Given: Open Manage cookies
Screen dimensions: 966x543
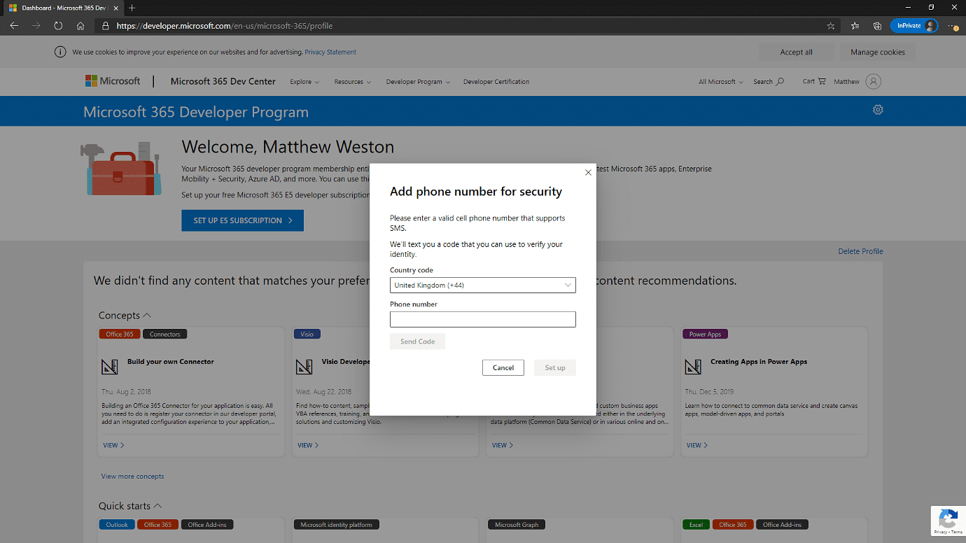Looking at the screenshot, I should click(878, 52).
